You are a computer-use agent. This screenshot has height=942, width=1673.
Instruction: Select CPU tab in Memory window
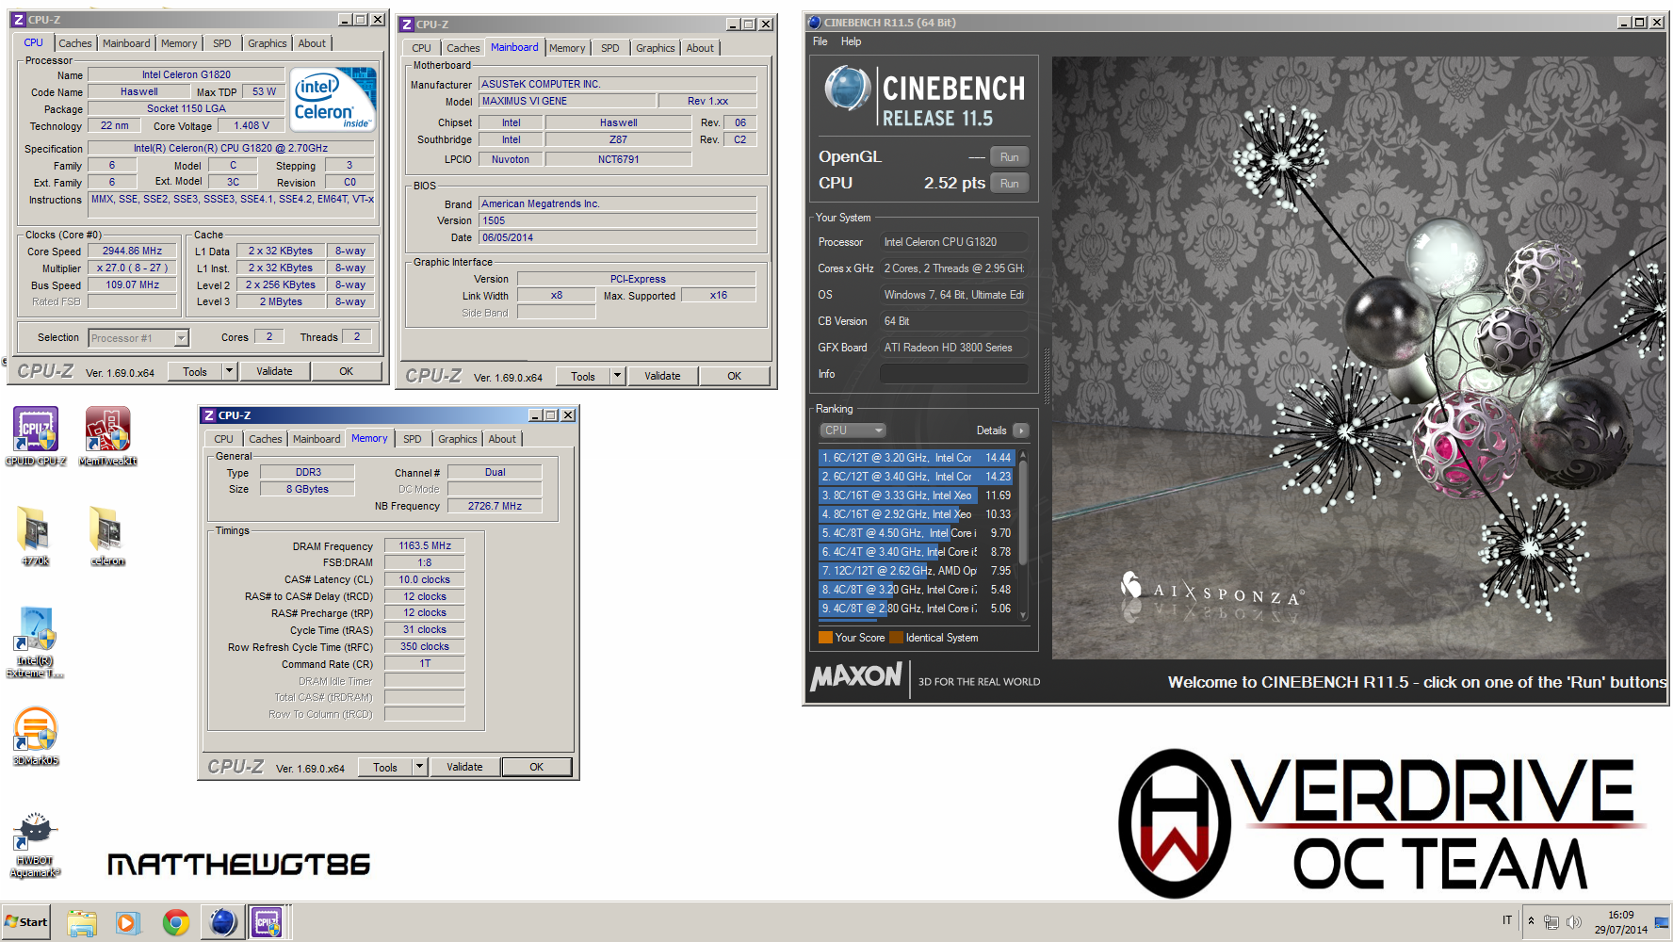223,439
